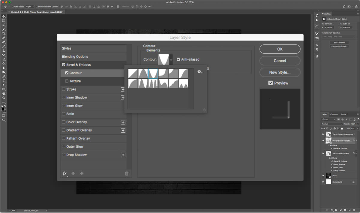Select the Move tool in the toolbox
Screen dimensions: 360x213
pyautogui.click(x=4, y=16)
